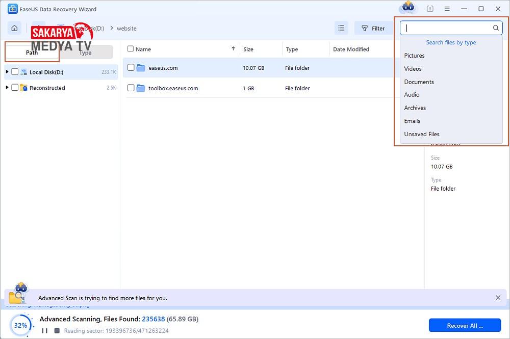Expand the Local Disk(D:) tree node
This screenshot has width=510, height=339.
coord(7,72)
